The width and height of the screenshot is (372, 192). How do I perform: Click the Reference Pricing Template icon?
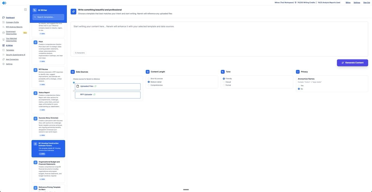[x=35, y=188]
